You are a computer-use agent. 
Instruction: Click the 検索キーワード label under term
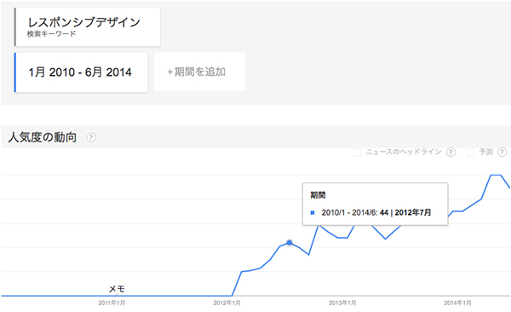51,34
